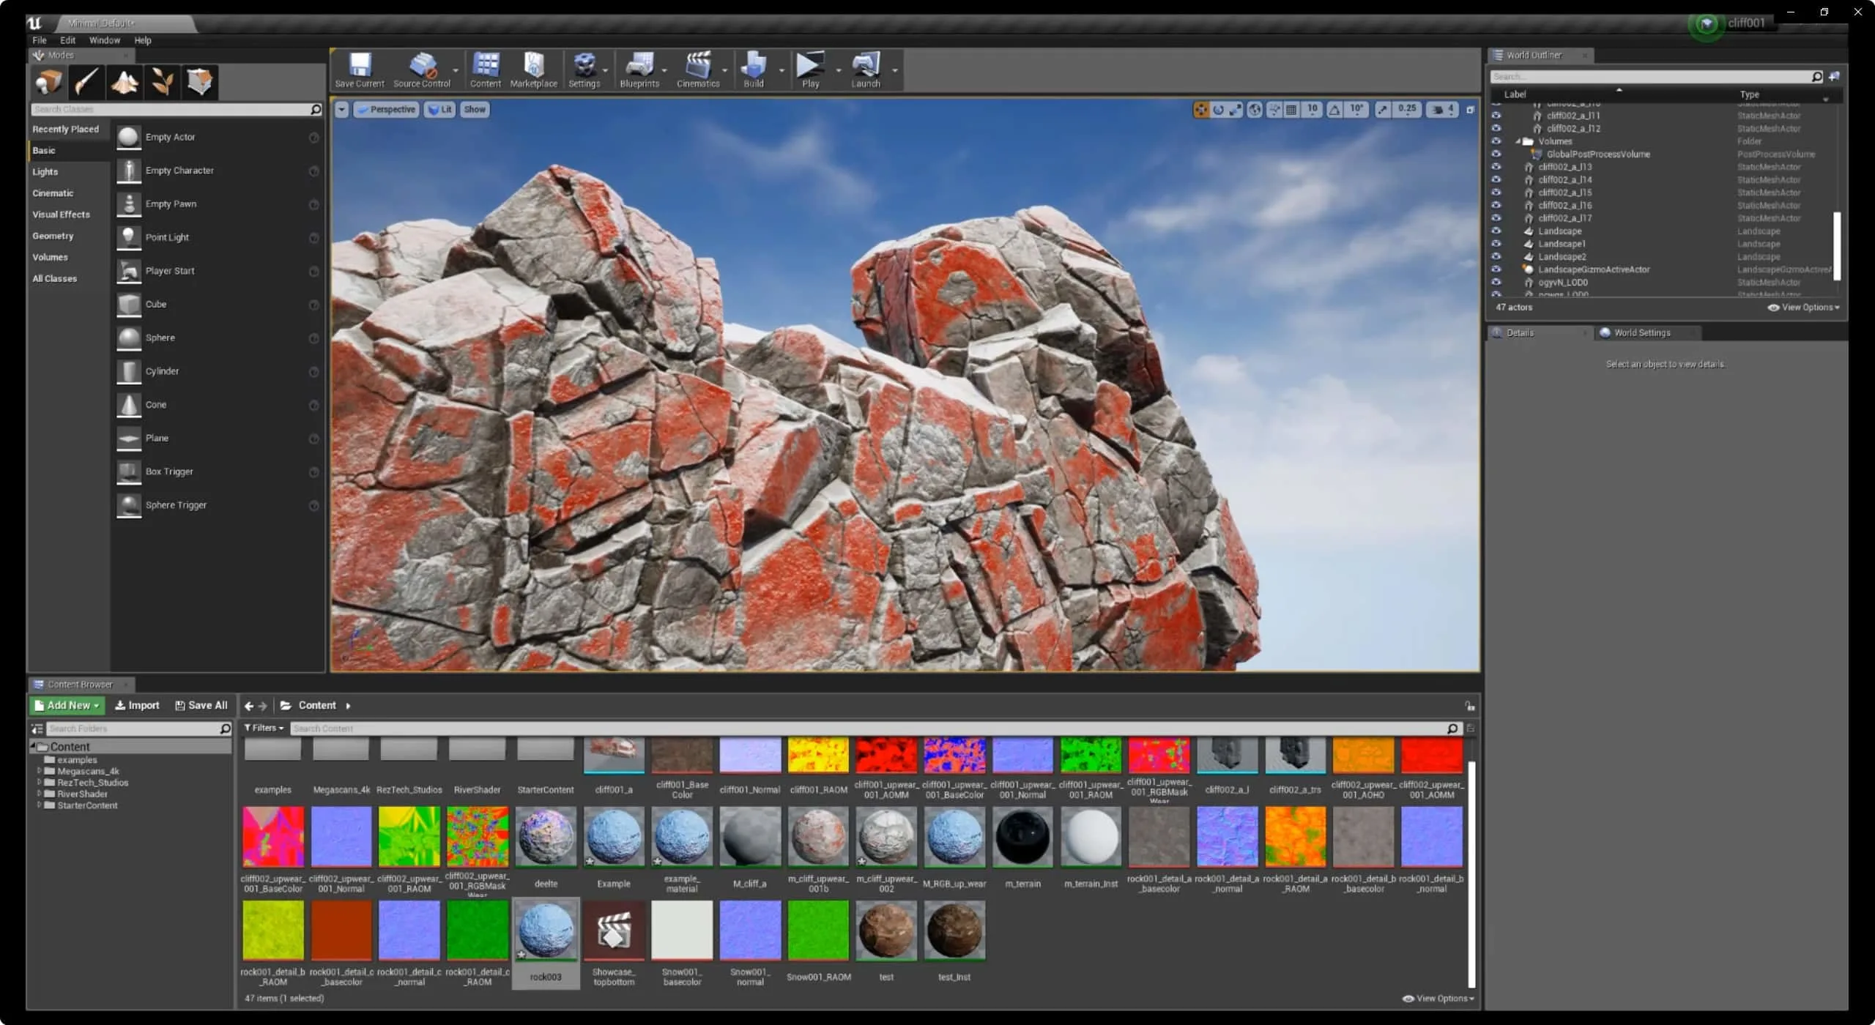Click the Save All button
The height and width of the screenshot is (1025, 1875).
coord(201,705)
